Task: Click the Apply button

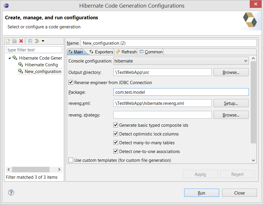Action: [200, 174]
